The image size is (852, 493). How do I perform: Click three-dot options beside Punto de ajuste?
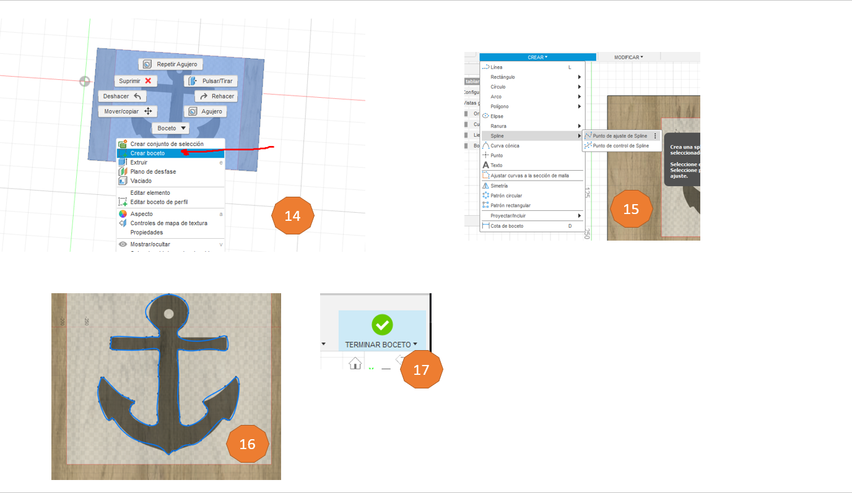pyautogui.click(x=655, y=136)
